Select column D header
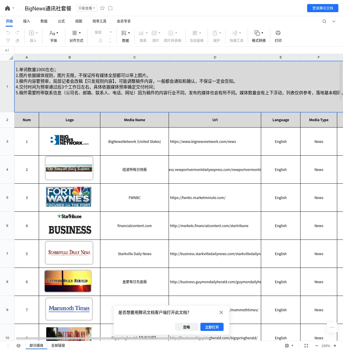Viewport: 343px width, 350px height. click(x=215, y=57)
